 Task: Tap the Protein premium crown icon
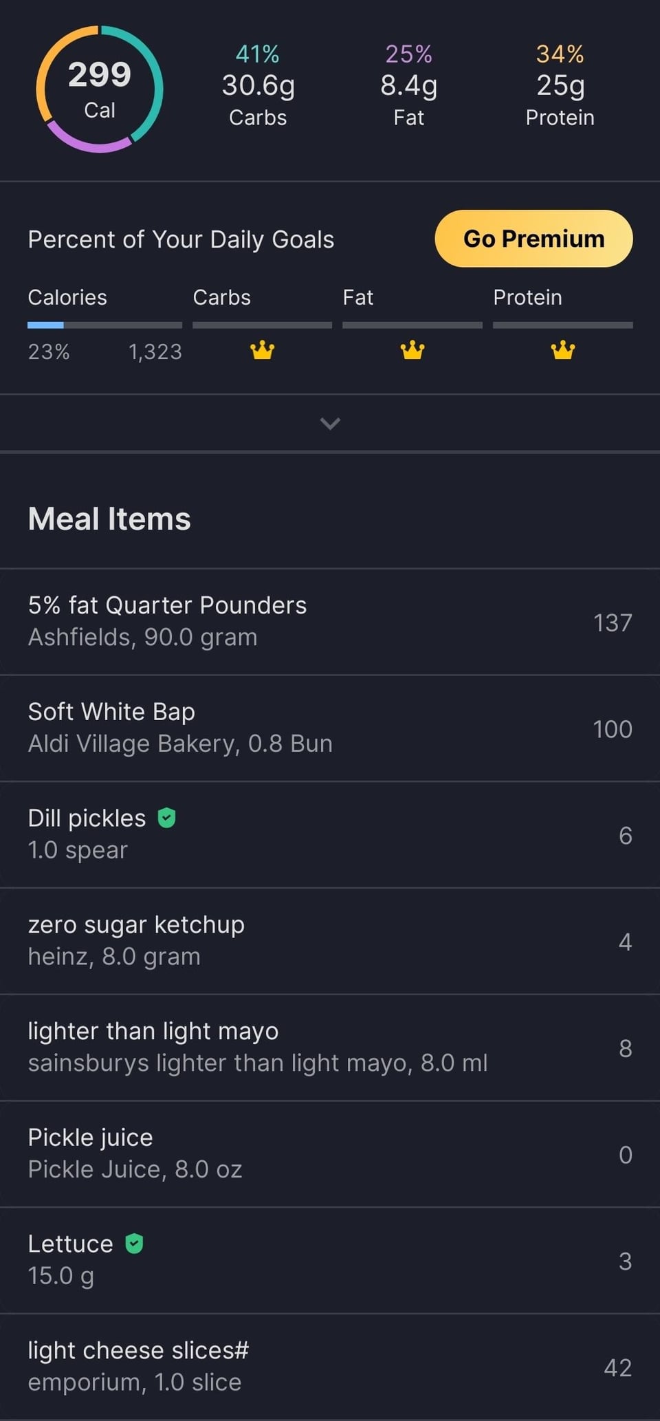tap(562, 351)
